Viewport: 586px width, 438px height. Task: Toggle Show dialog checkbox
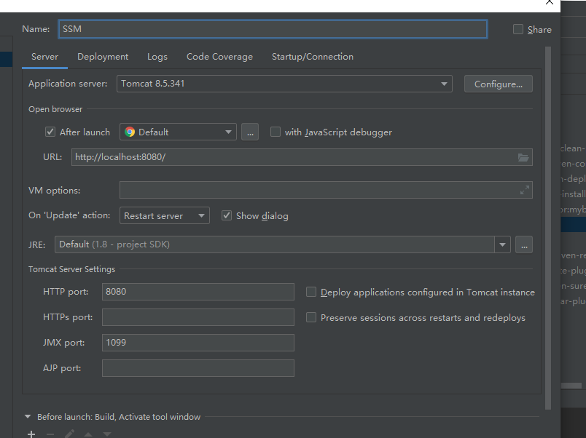click(x=227, y=215)
